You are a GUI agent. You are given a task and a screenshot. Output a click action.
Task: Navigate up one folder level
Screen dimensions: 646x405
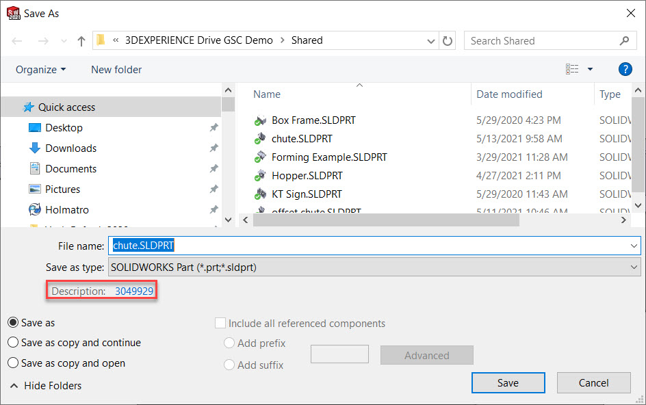click(81, 41)
